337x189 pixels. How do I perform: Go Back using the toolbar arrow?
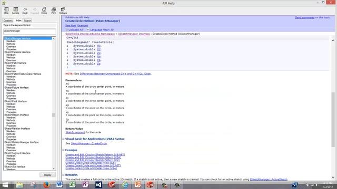tap(25, 10)
